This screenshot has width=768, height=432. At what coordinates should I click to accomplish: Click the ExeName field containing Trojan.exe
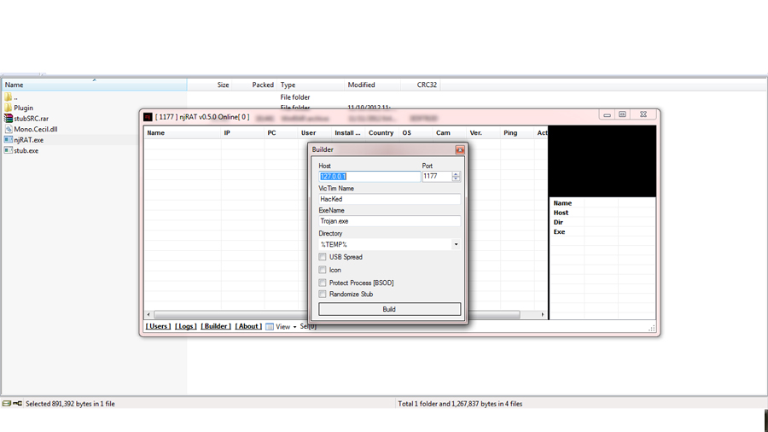click(x=389, y=221)
